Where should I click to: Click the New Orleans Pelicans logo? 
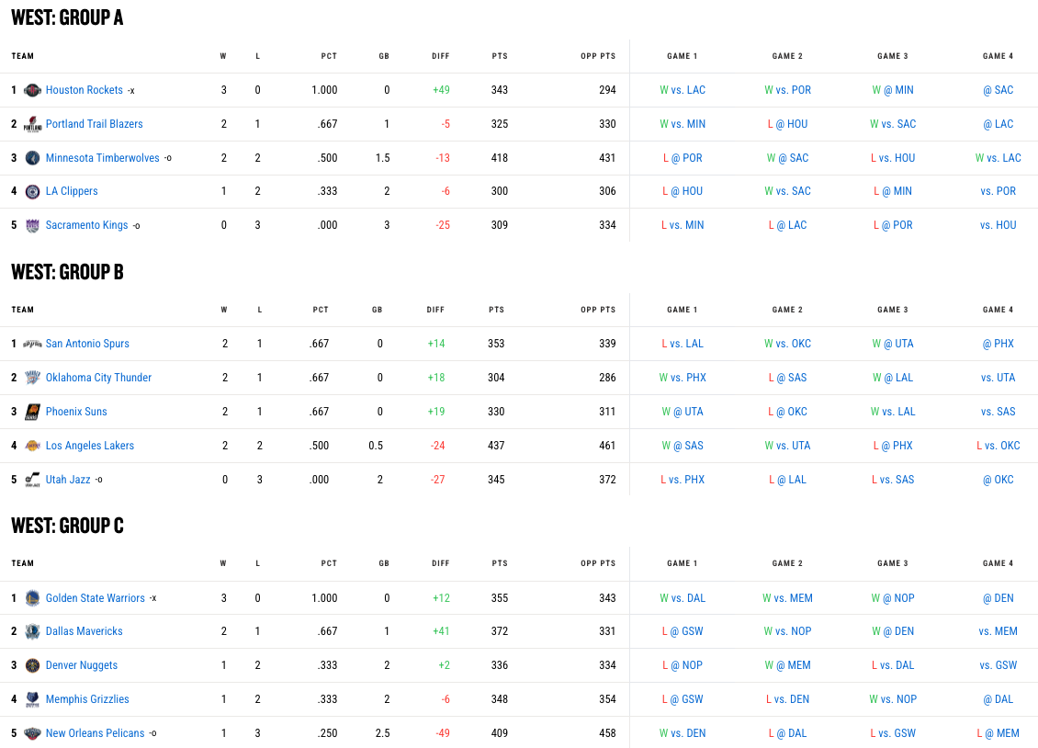tap(33, 733)
